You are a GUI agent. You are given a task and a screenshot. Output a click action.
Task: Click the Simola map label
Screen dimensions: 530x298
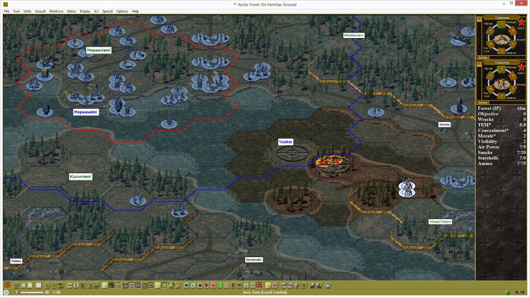point(444,124)
